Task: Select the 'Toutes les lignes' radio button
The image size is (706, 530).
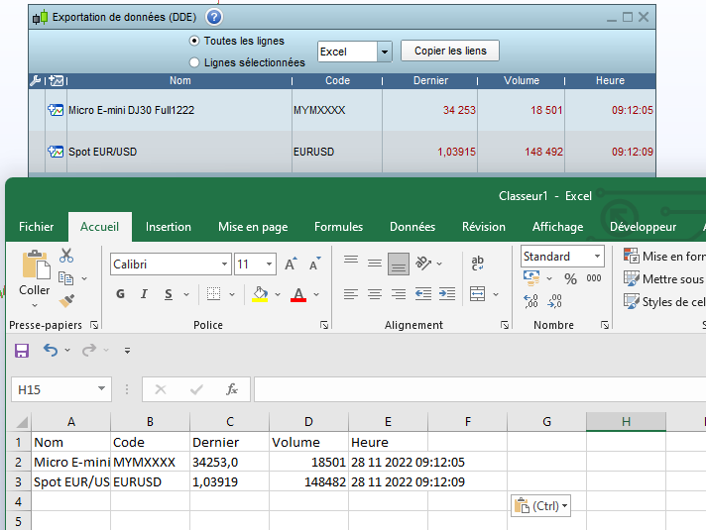Action: tap(194, 41)
